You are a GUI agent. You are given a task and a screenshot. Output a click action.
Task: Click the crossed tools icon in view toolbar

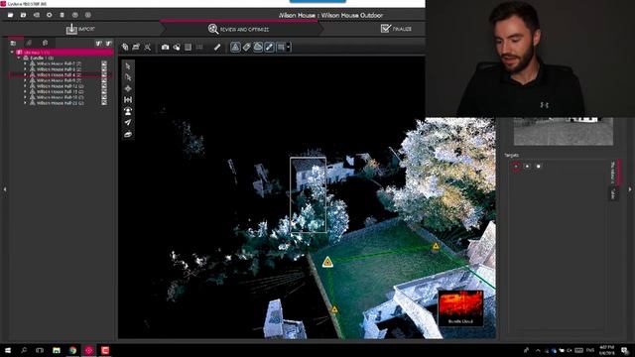148,47
